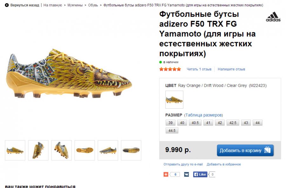
Task: Click Добавить в избранное link
Action: pos(224,164)
